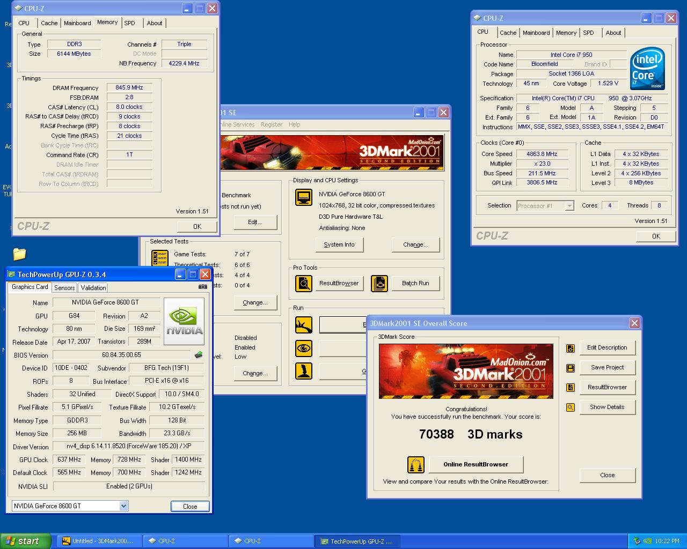
Task: Click Change in Display and CPU Settings
Action: coord(416,244)
